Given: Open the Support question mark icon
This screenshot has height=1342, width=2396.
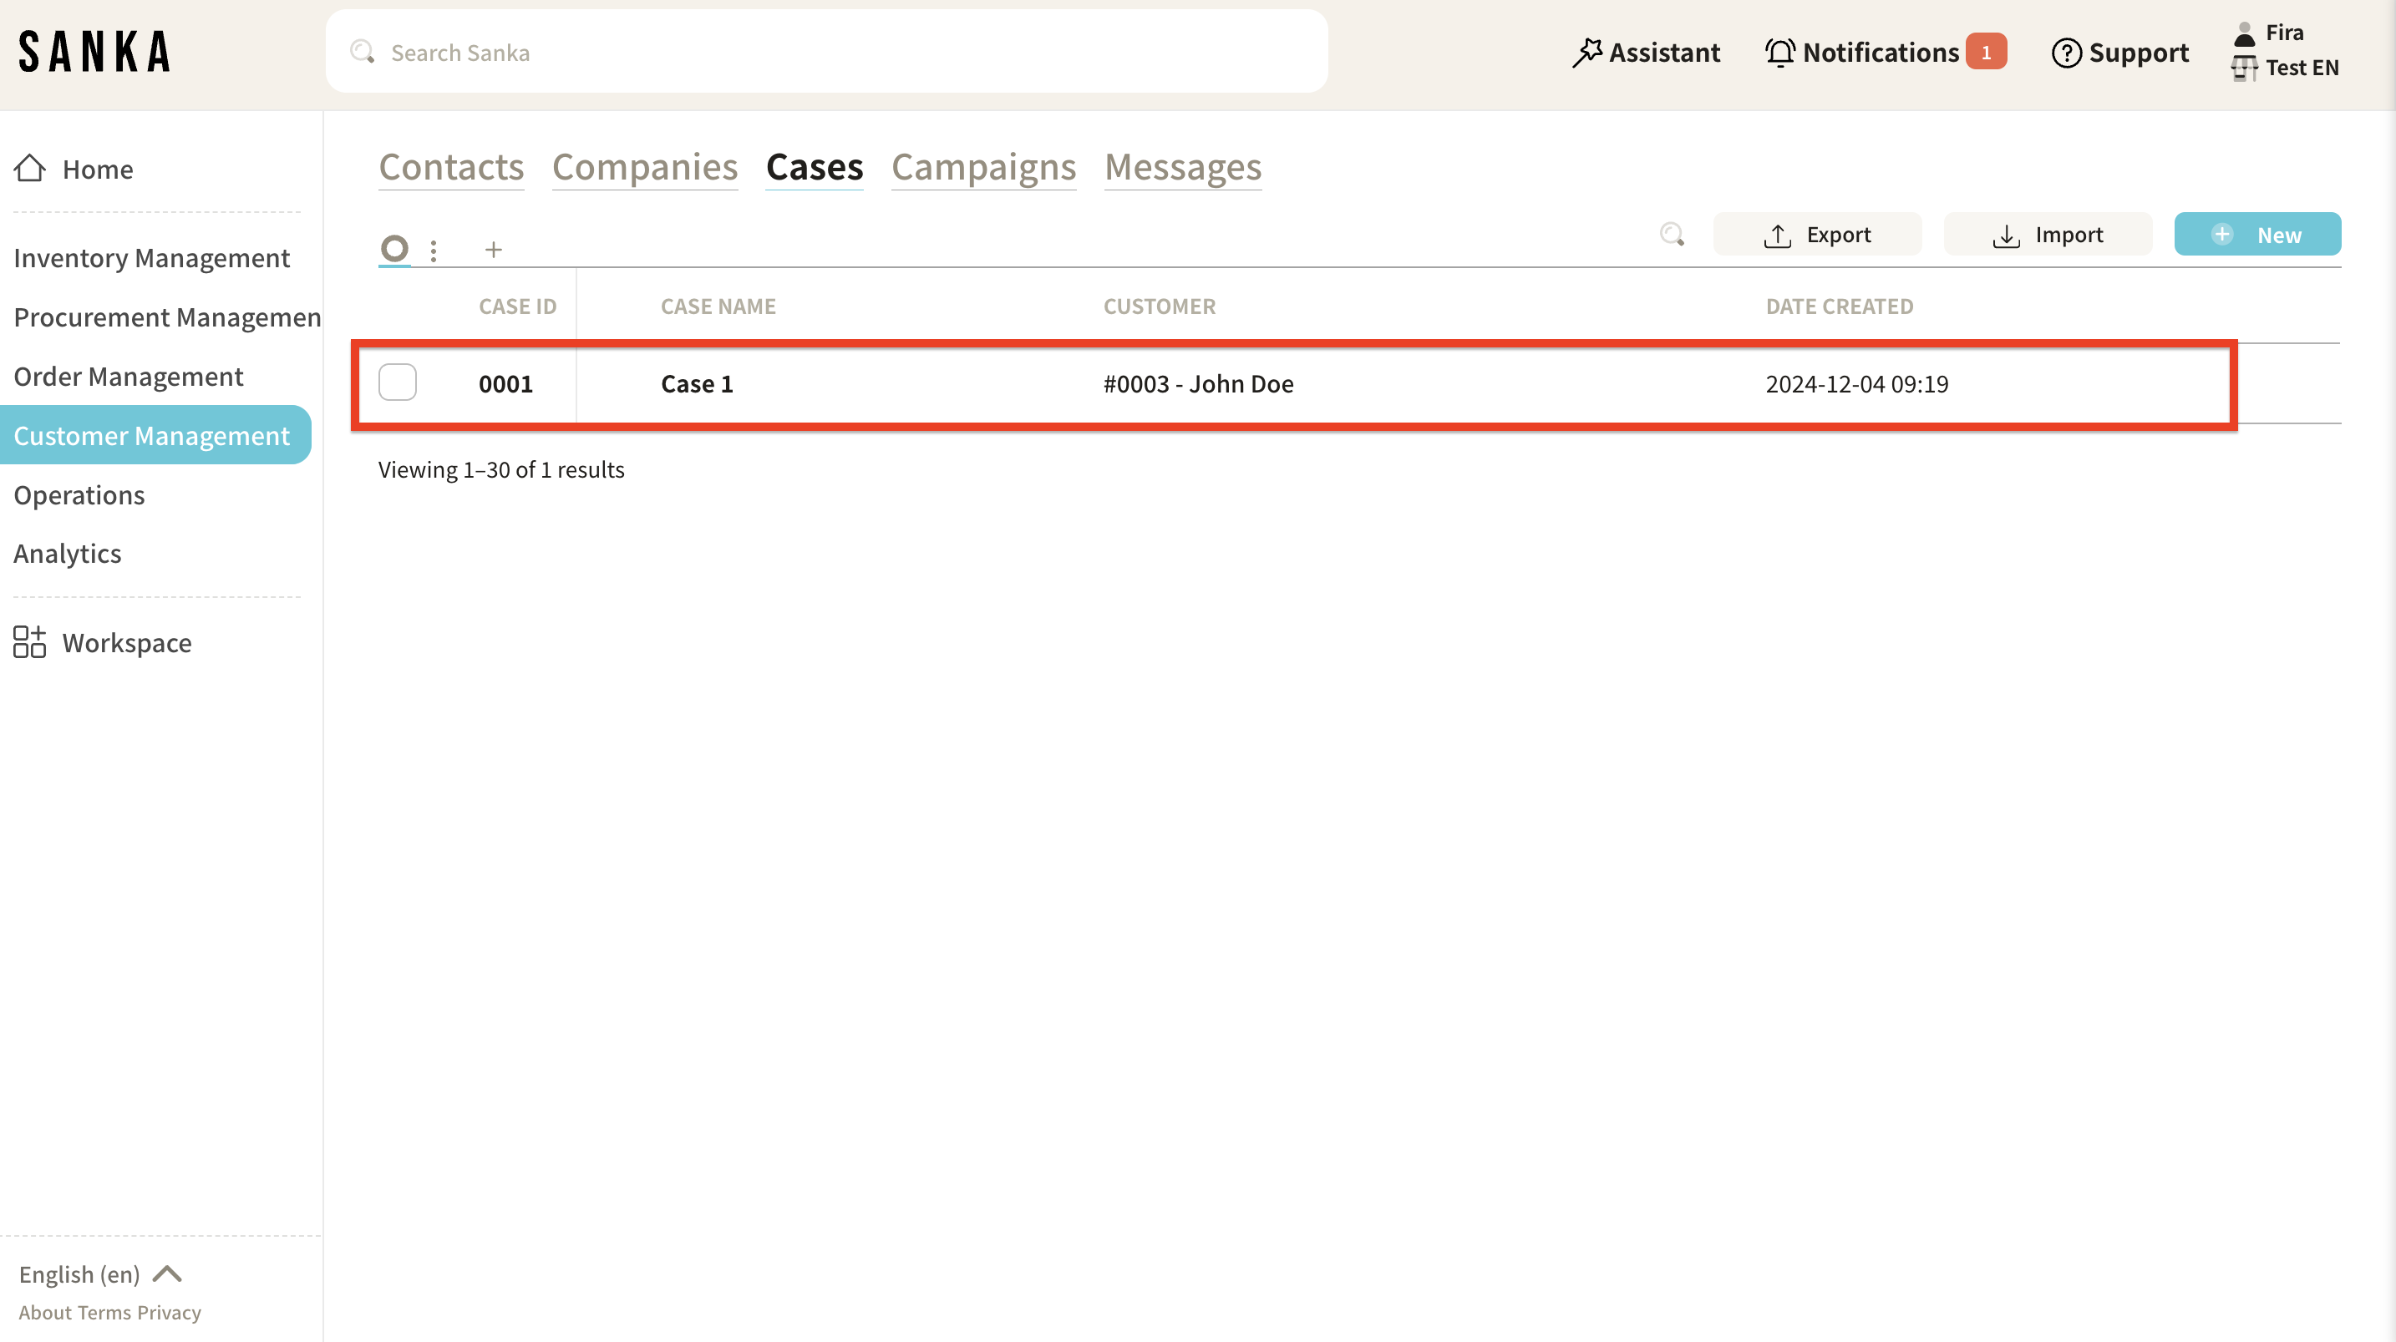Looking at the screenshot, I should point(2066,53).
